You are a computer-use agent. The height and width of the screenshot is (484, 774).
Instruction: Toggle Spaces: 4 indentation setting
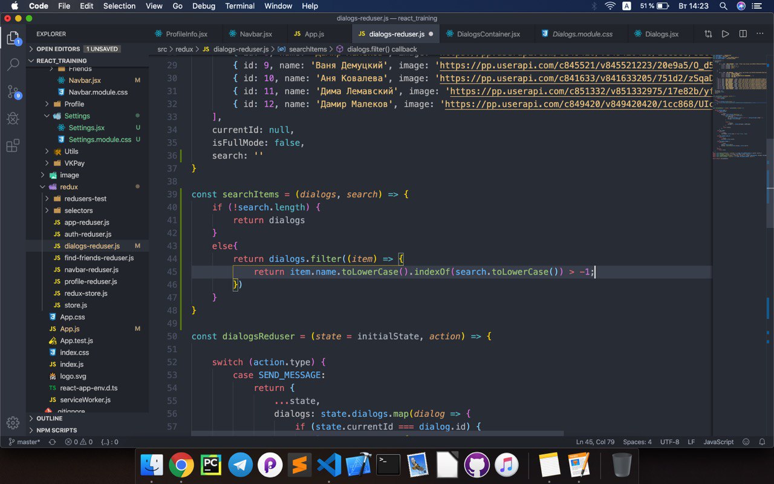pos(637,442)
